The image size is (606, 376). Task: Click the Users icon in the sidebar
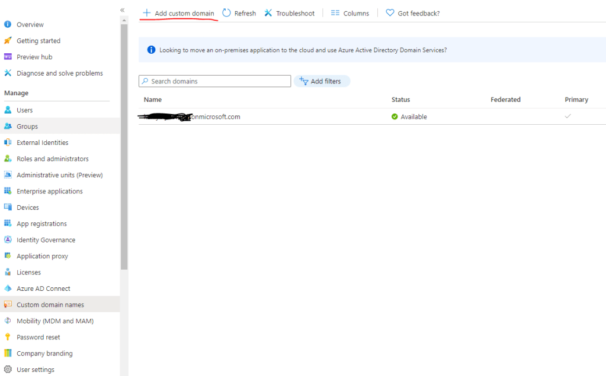(8, 110)
